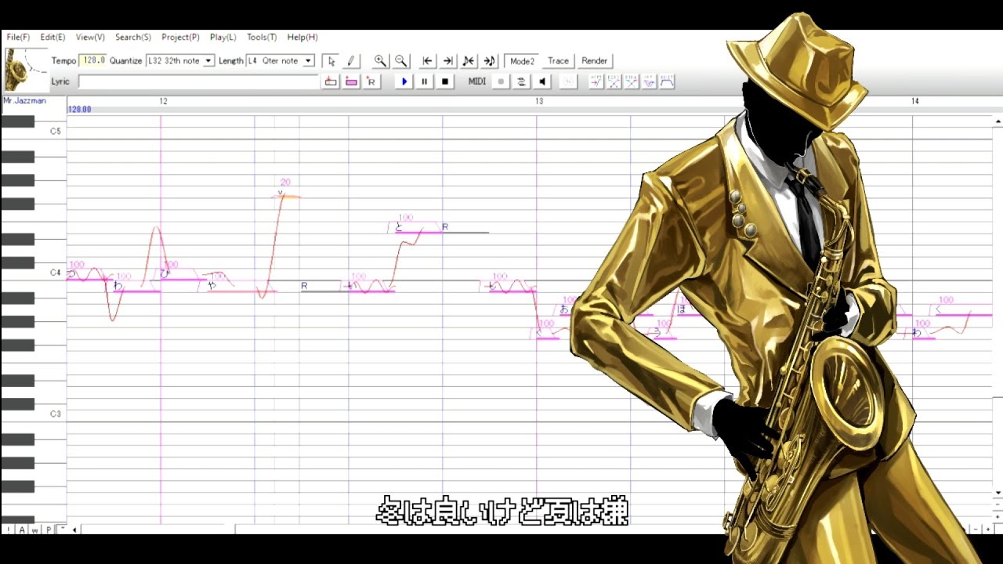
Task: Jump to end with right-bar arrow icon
Action: click(447, 61)
